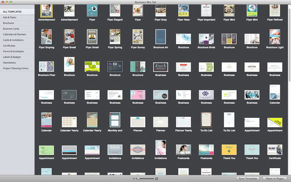Click the Open in Pages button
Screen dimensions: 291x182
[x=275, y=179]
